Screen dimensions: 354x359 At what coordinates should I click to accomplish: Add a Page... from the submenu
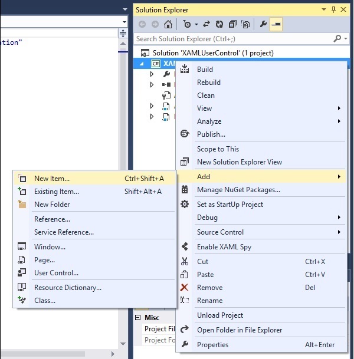coord(94,260)
